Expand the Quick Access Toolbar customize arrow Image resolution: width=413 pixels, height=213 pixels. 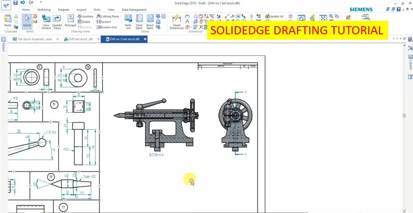[41, 3]
